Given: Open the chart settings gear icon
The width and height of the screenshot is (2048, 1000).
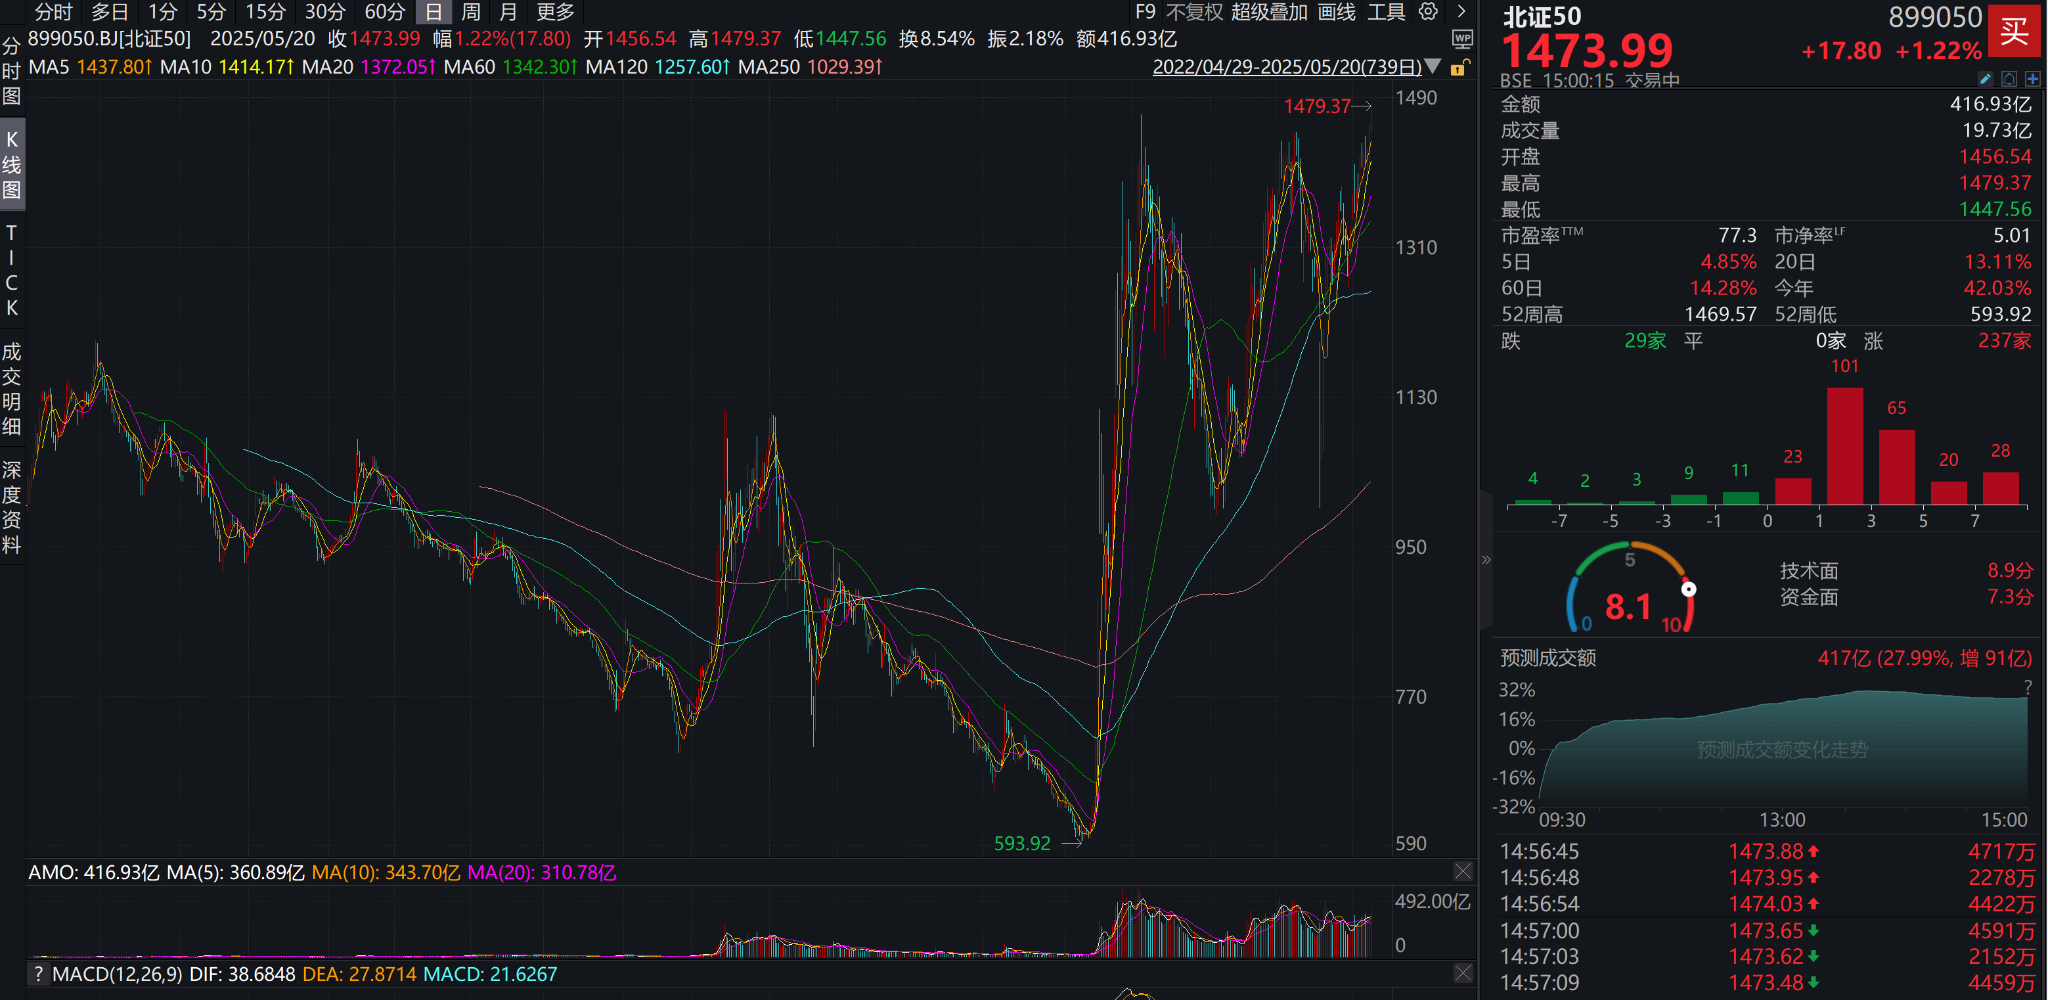Looking at the screenshot, I should point(1429,11).
